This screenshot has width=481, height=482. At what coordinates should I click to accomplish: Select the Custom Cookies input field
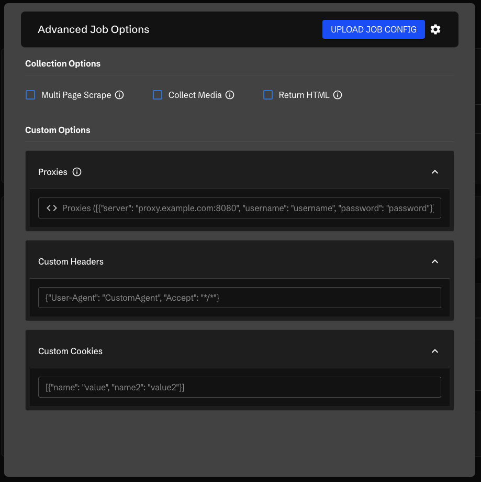(239, 387)
